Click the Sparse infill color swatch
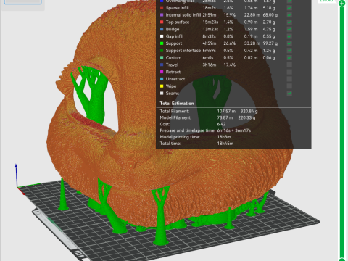The width and height of the screenshot is (348, 261). click(162, 8)
